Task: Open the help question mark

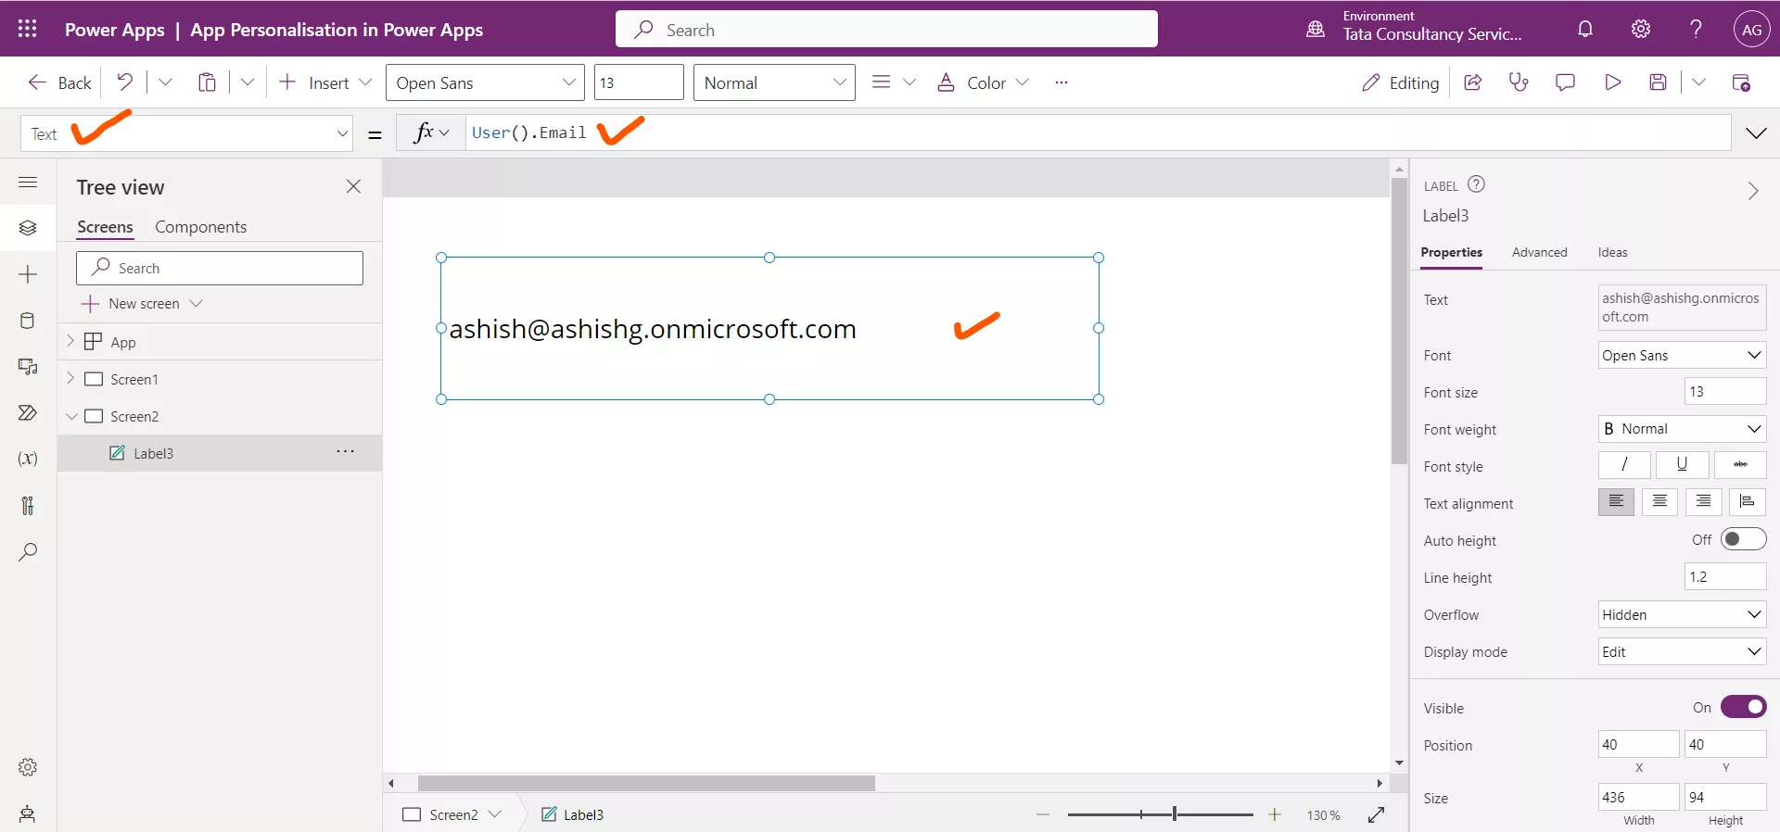Action: (1696, 29)
